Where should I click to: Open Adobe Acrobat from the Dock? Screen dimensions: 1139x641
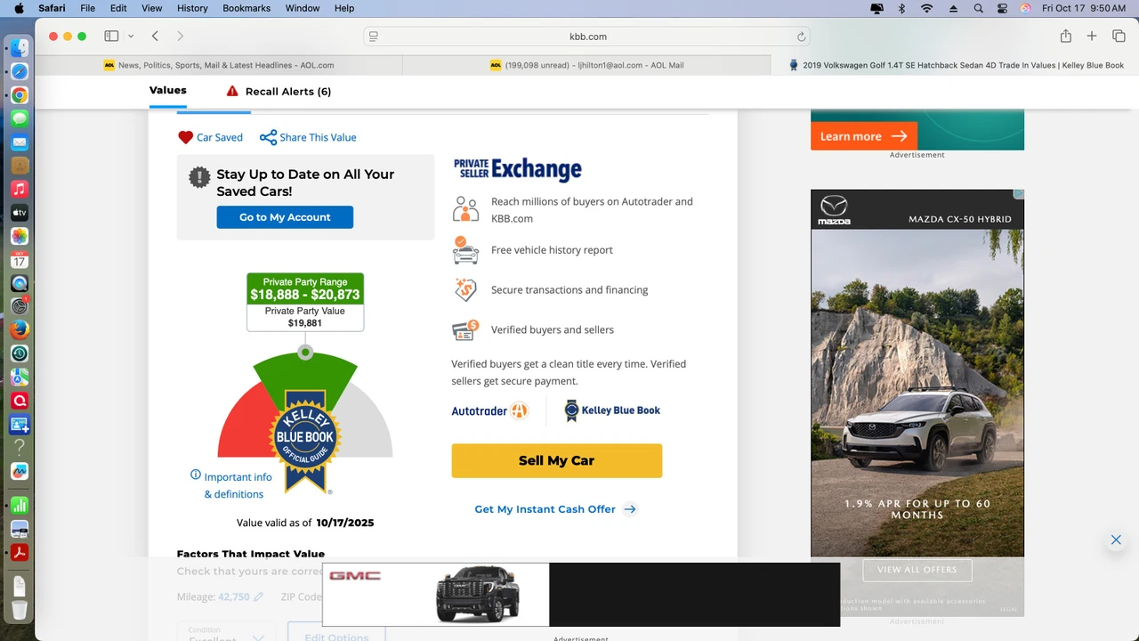pos(19,553)
